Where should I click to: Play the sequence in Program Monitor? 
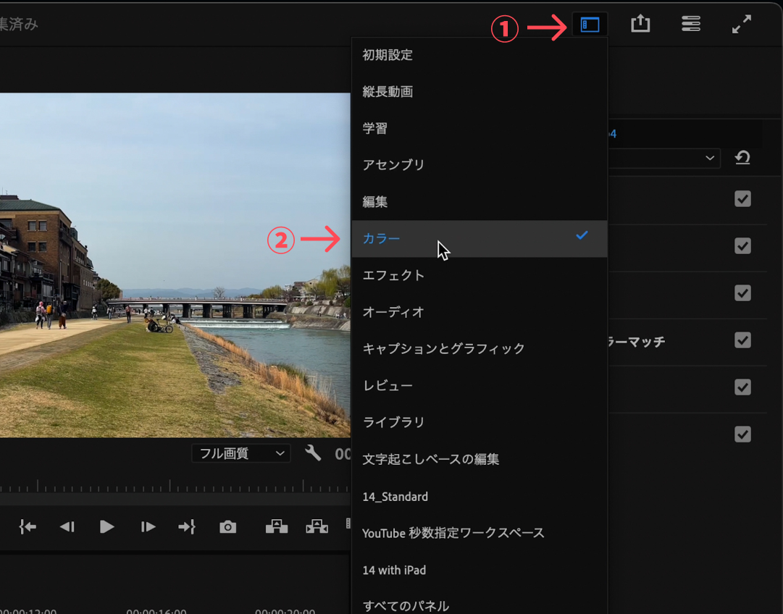pyautogui.click(x=106, y=526)
